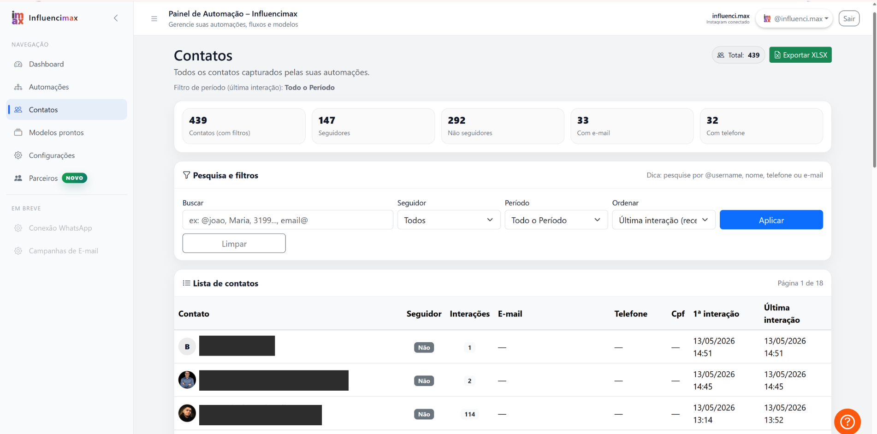Open the @influenci.max account dropdown

[794, 18]
